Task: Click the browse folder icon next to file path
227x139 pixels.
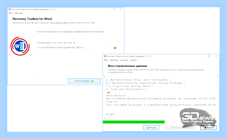Action: pos(115,48)
